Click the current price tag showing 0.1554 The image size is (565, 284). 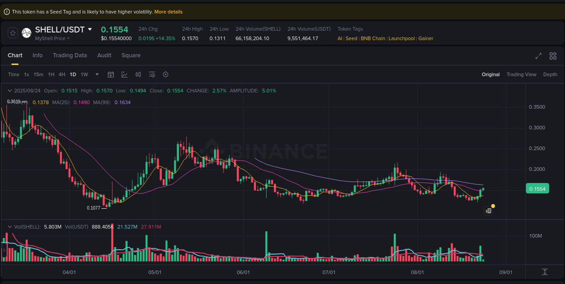point(537,188)
